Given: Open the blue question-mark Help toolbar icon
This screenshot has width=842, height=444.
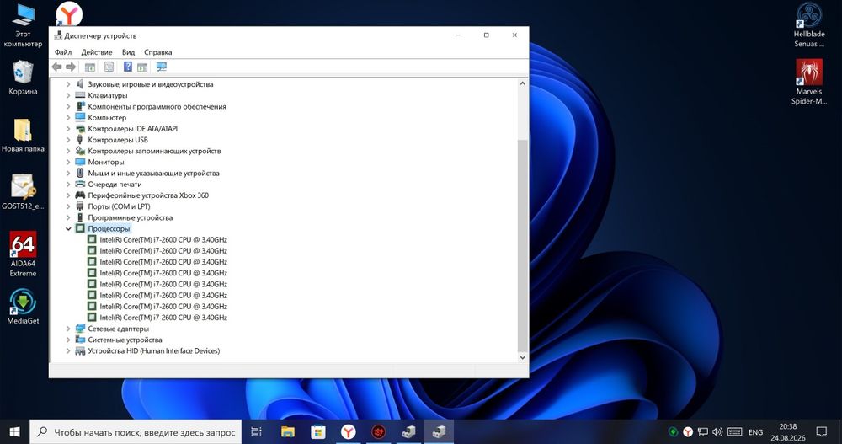Looking at the screenshot, I should [x=128, y=67].
